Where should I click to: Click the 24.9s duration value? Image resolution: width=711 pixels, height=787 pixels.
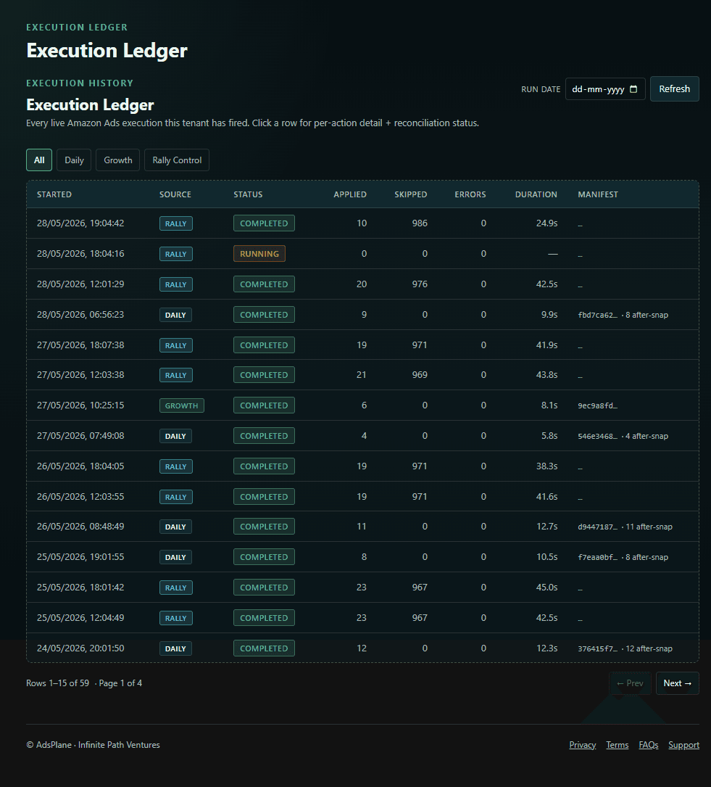point(546,223)
